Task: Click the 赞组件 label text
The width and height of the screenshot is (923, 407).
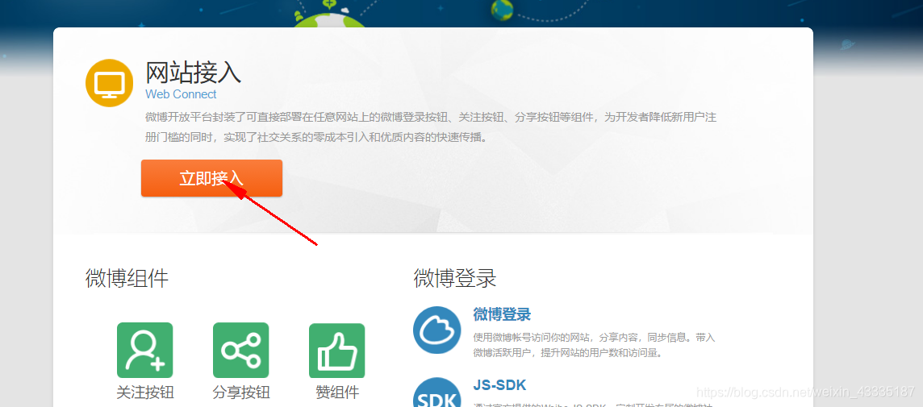Action: 336,392
